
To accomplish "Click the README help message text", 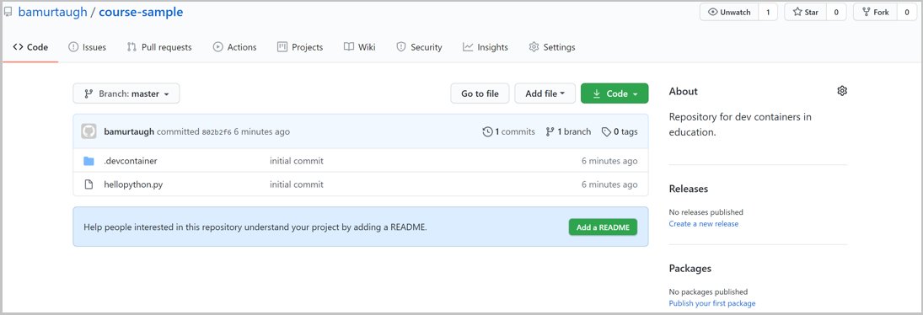I will 255,227.
